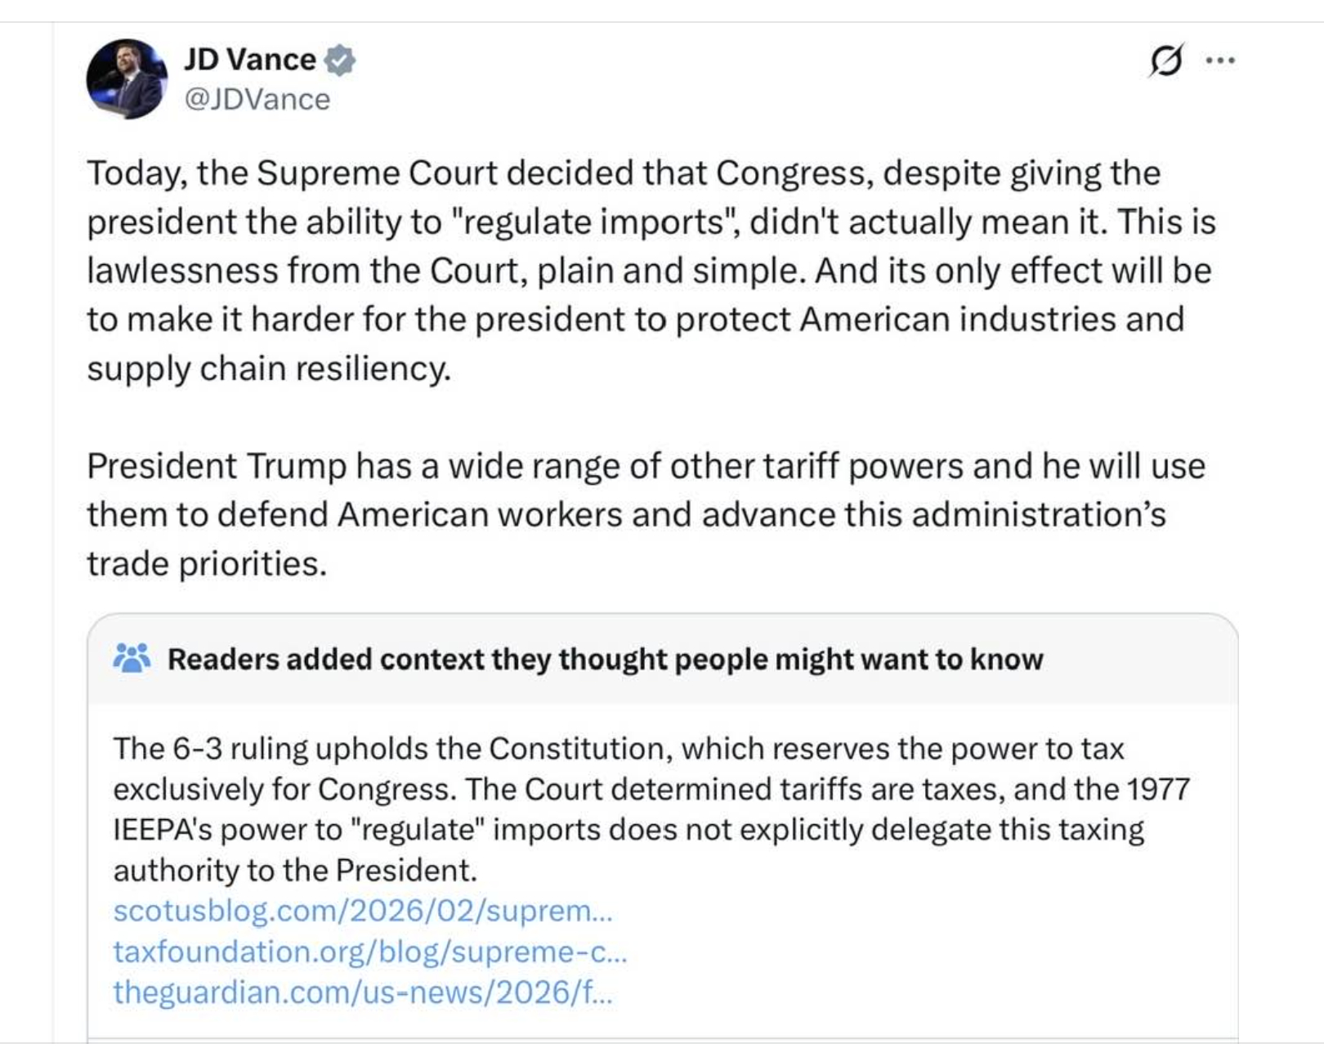This screenshot has width=1324, height=1048.
Task: Open the scotusblog.com source link
Action: (362, 911)
